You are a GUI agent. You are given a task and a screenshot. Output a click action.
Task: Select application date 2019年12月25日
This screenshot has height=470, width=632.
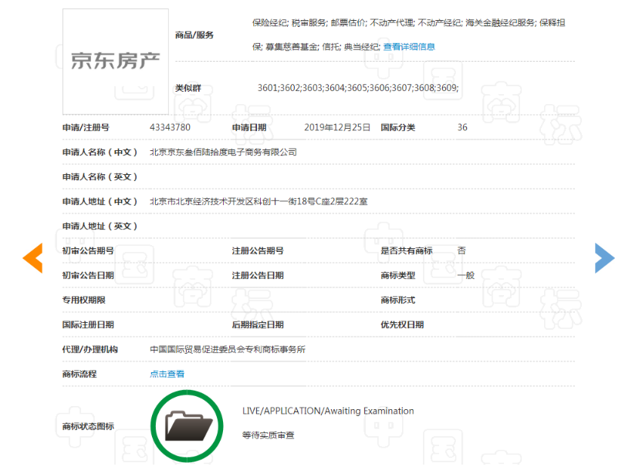pos(337,128)
